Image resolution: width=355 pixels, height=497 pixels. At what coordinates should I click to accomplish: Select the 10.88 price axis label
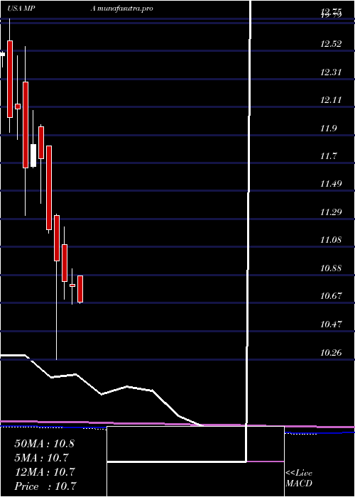pos(331,268)
